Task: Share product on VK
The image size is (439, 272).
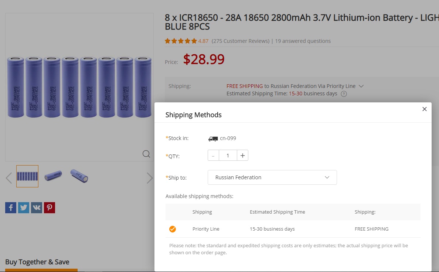Action: [37, 208]
